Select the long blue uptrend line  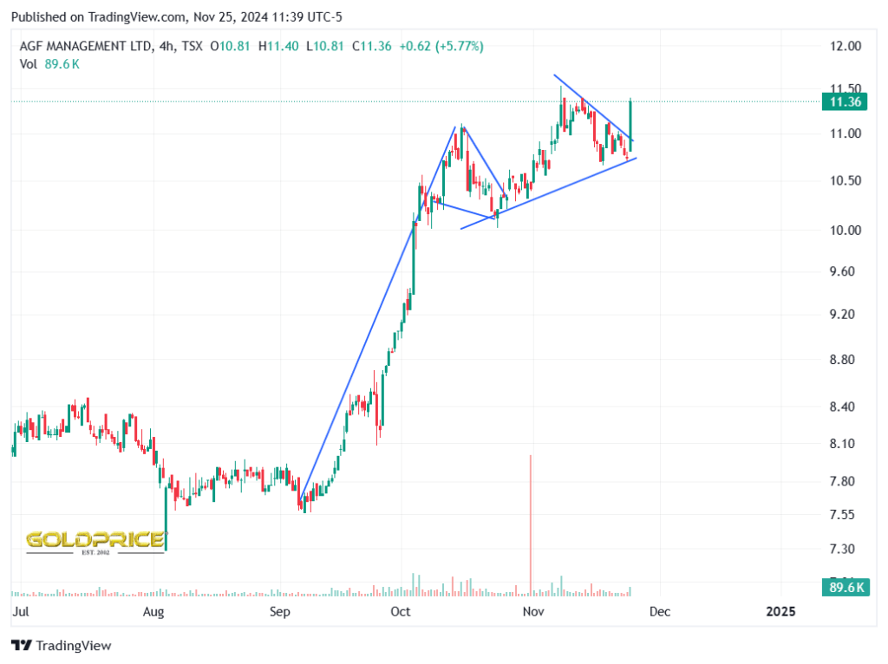pyautogui.click(x=376, y=314)
